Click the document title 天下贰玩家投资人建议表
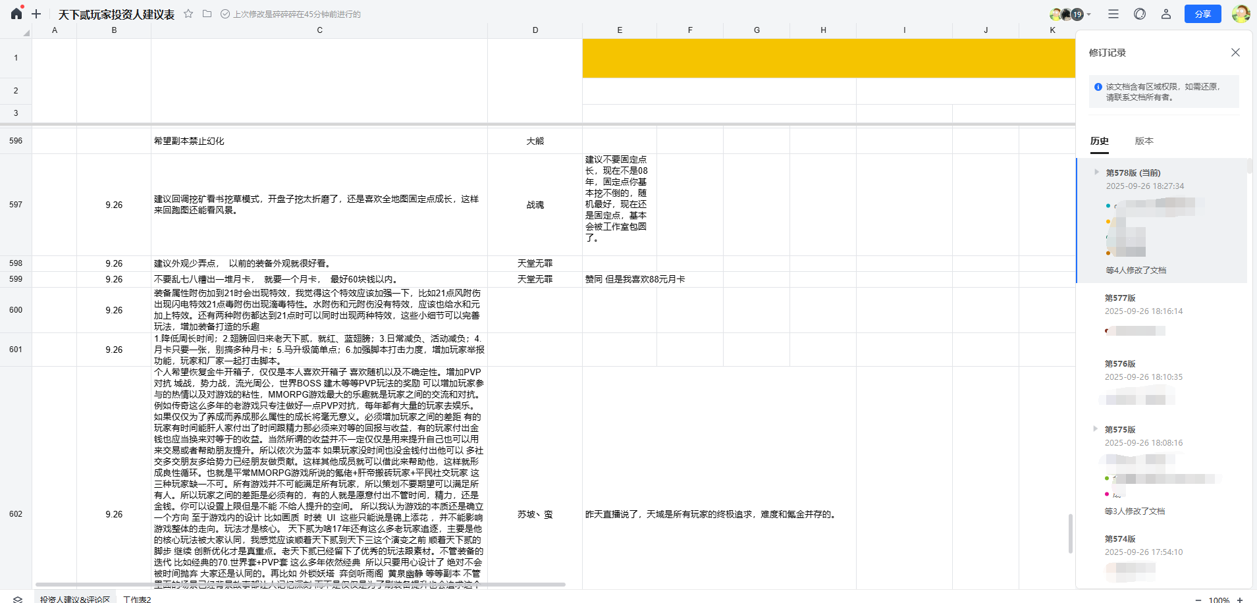 pos(117,14)
